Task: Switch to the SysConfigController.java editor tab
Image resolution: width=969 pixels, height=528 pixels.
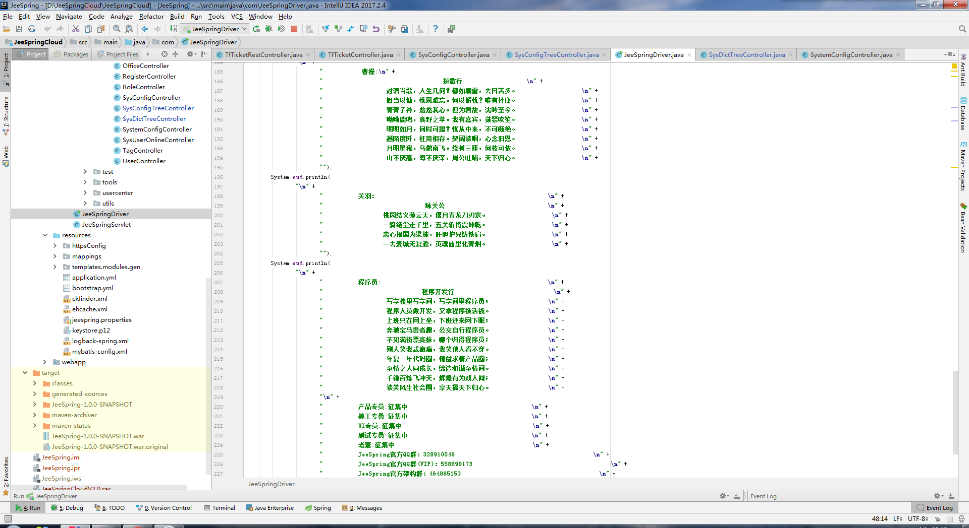Action: tap(453, 54)
